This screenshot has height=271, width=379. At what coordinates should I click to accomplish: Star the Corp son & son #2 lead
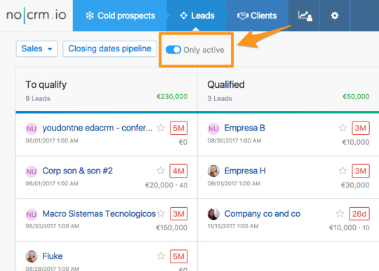point(161,171)
